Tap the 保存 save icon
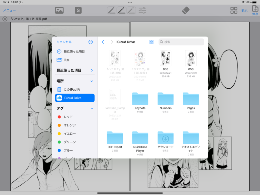 [255, 10]
